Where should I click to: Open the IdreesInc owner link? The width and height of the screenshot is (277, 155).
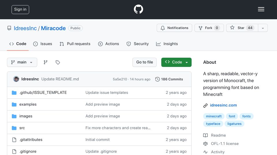coord(25,28)
